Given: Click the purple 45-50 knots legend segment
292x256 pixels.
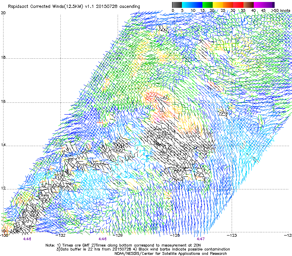Looking at the screenshot, I should (x=269, y=5).
